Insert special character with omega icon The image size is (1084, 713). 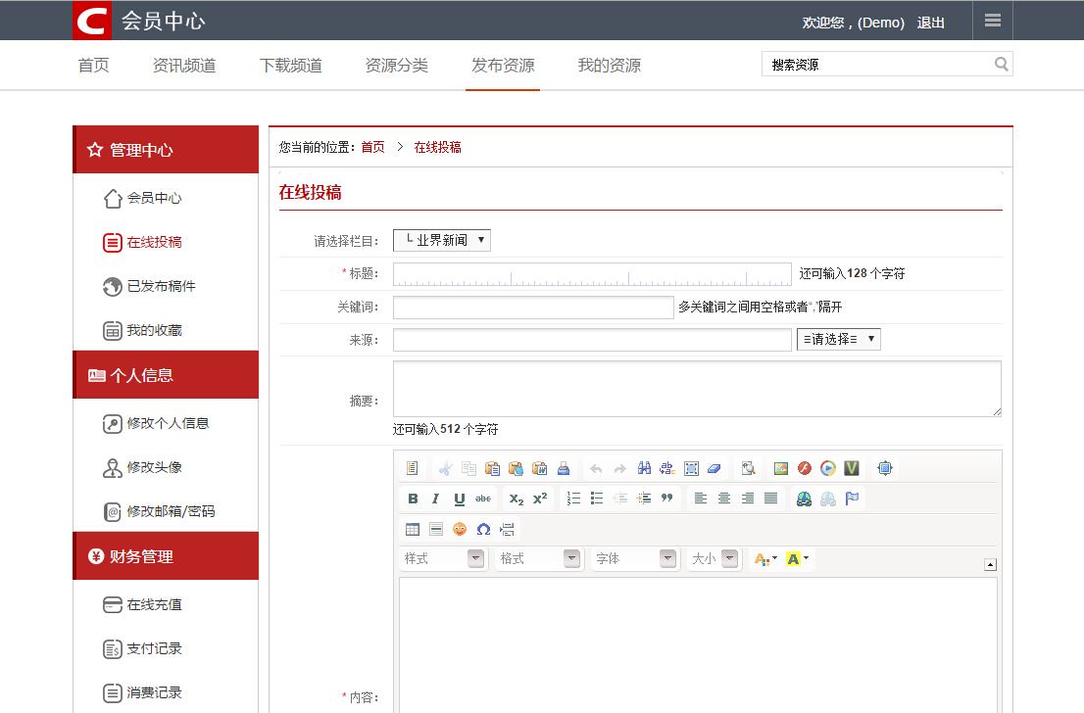483,529
